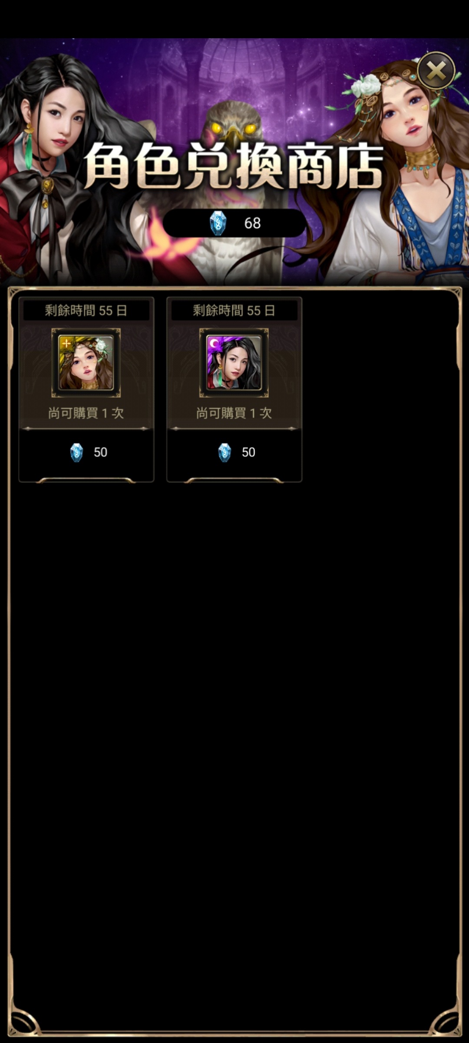Tap second card's '尚可購買 1 次' text

pos(234,413)
